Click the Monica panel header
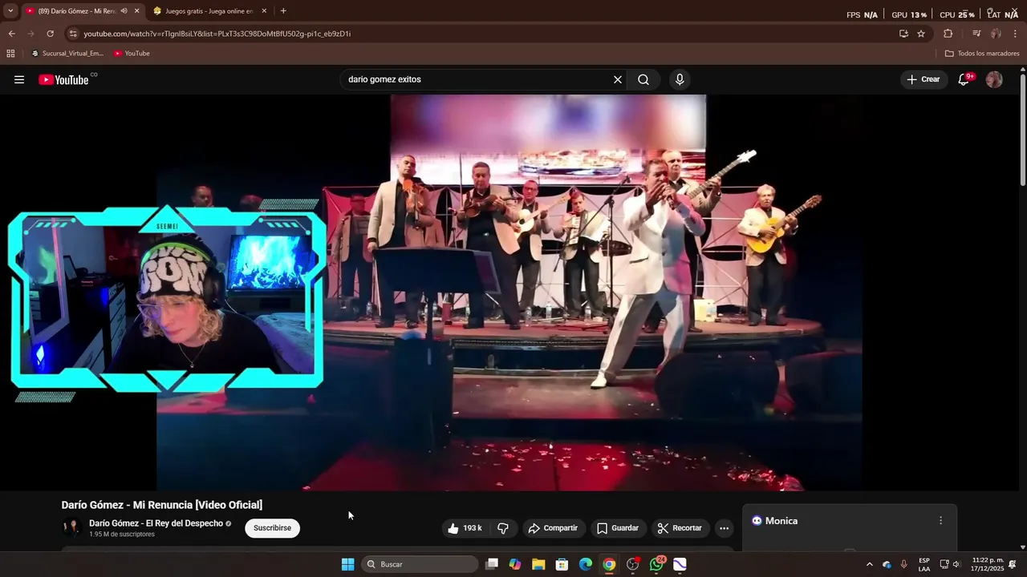The height and width of the screenshot is (577, 1027). coord(850,521)
